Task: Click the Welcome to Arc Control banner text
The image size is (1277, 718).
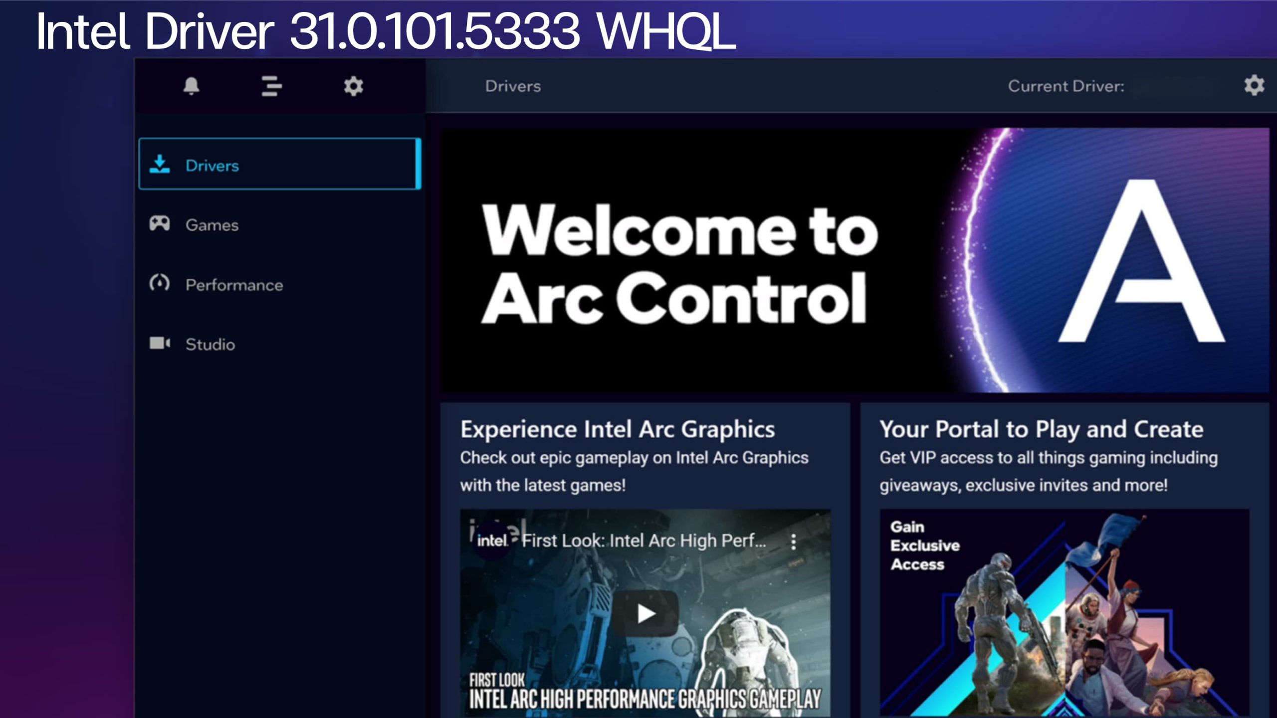Action: tap(678, 263)
